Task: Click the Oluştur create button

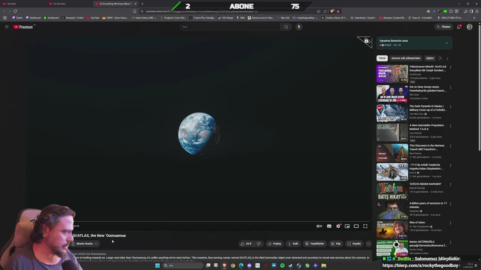Action: (x=443, y=27)
